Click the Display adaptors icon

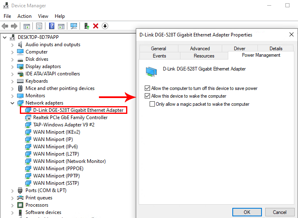[x=20, y=66]
